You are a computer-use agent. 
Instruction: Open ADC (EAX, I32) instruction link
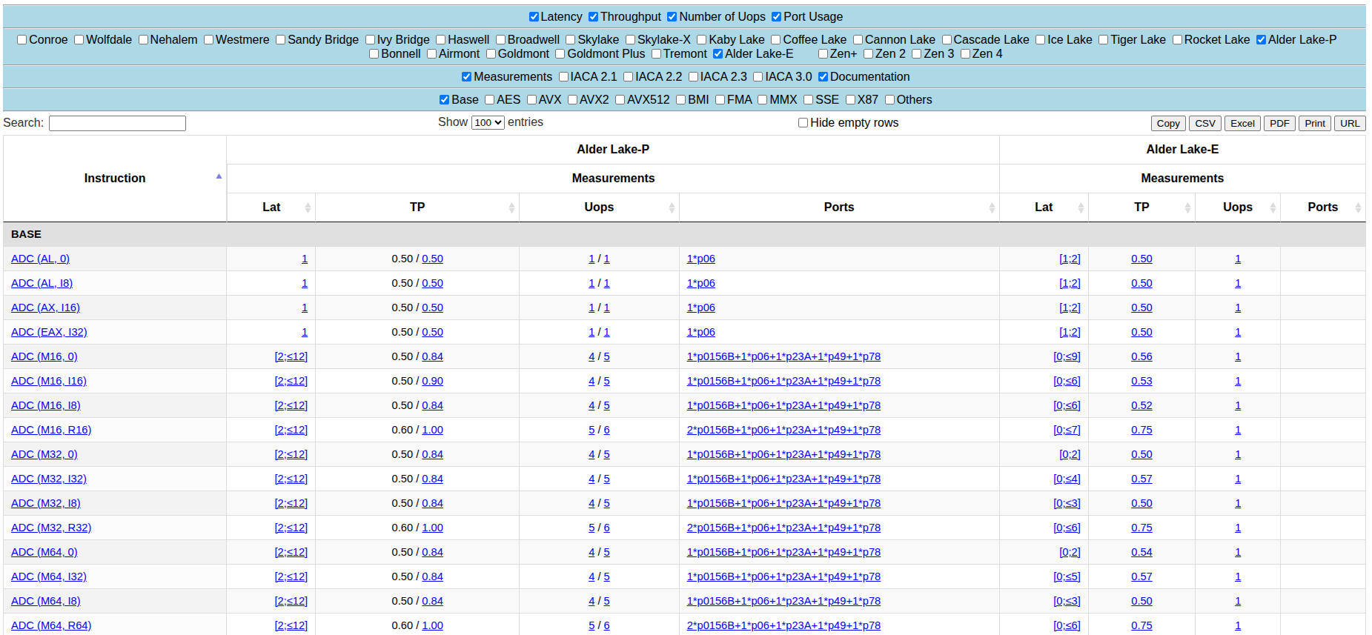coord(49,332)
